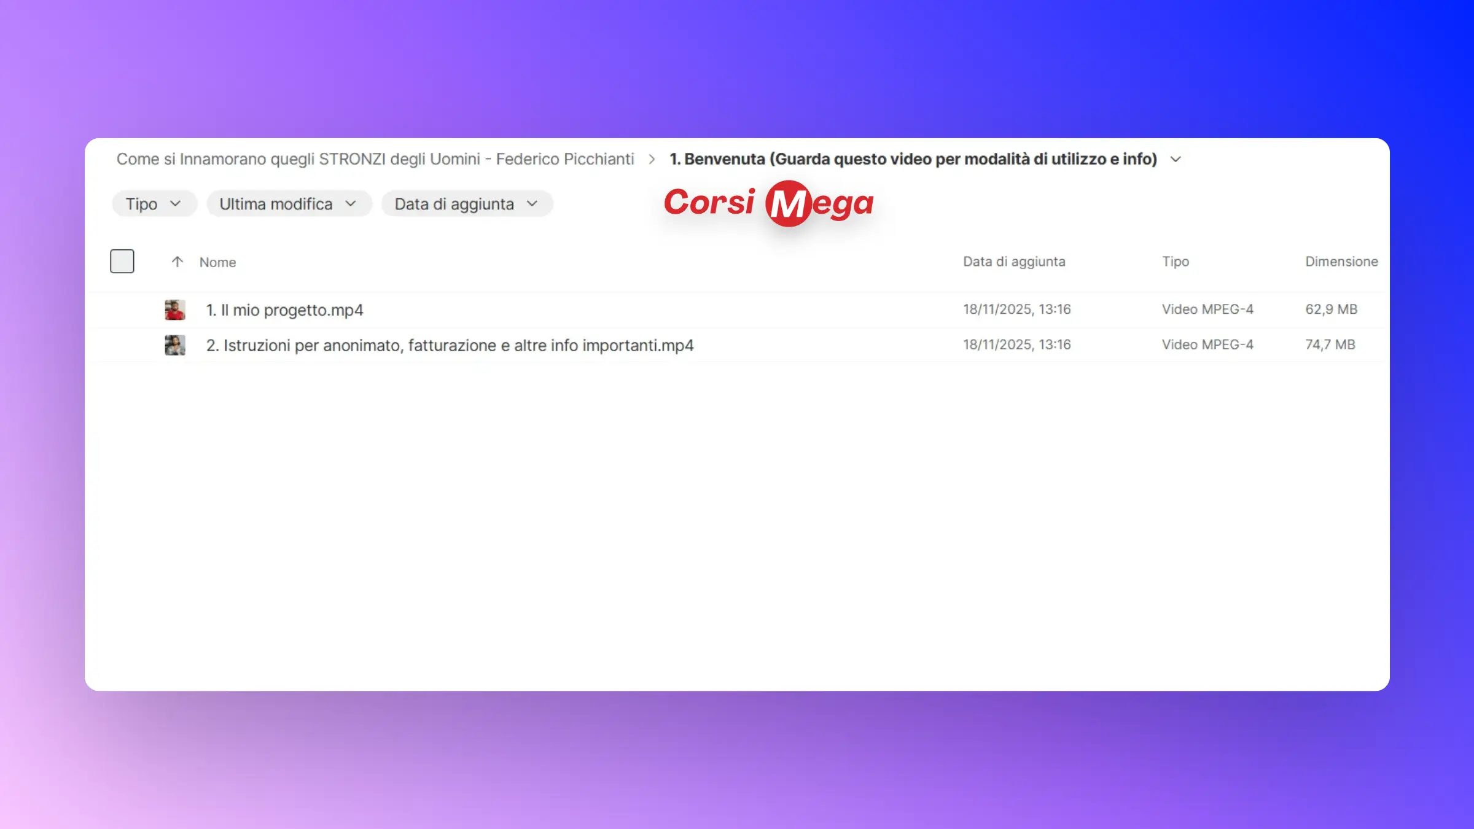Image resolution: width=1474 pixels, height=829 pixels.
Task: Click the red M circle in logo
Action: [x=789, y=203]
